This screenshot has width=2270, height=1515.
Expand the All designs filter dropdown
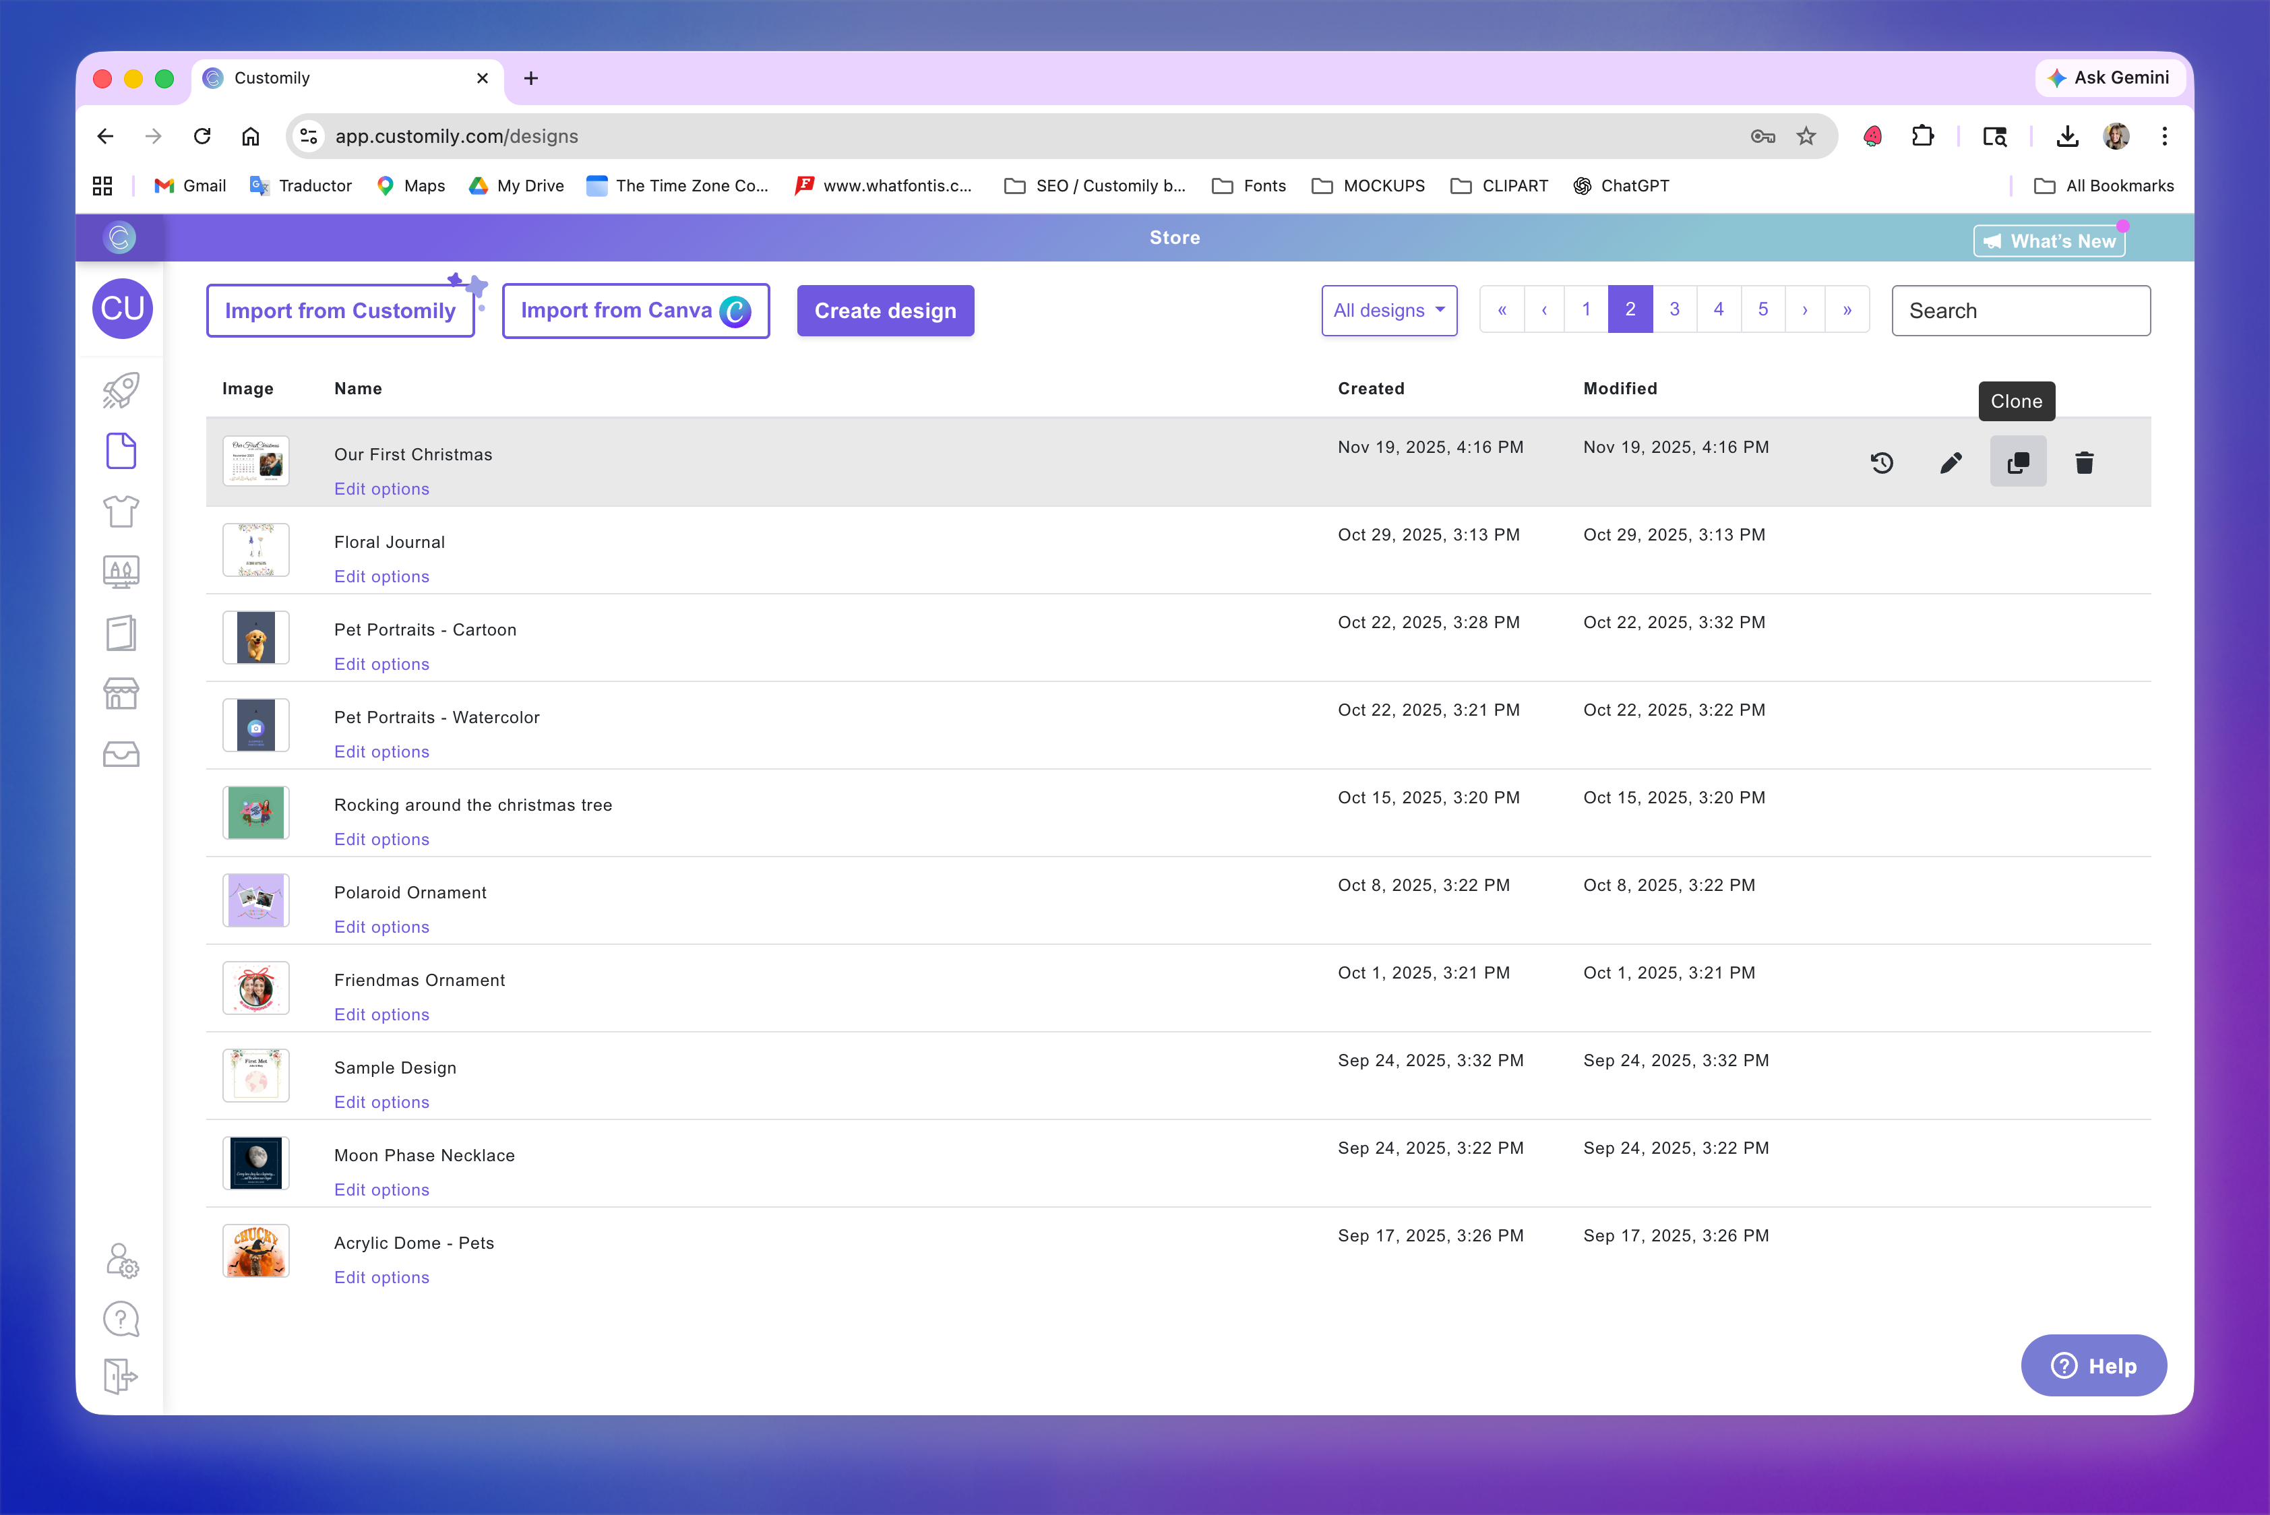tap(1388, 310)
